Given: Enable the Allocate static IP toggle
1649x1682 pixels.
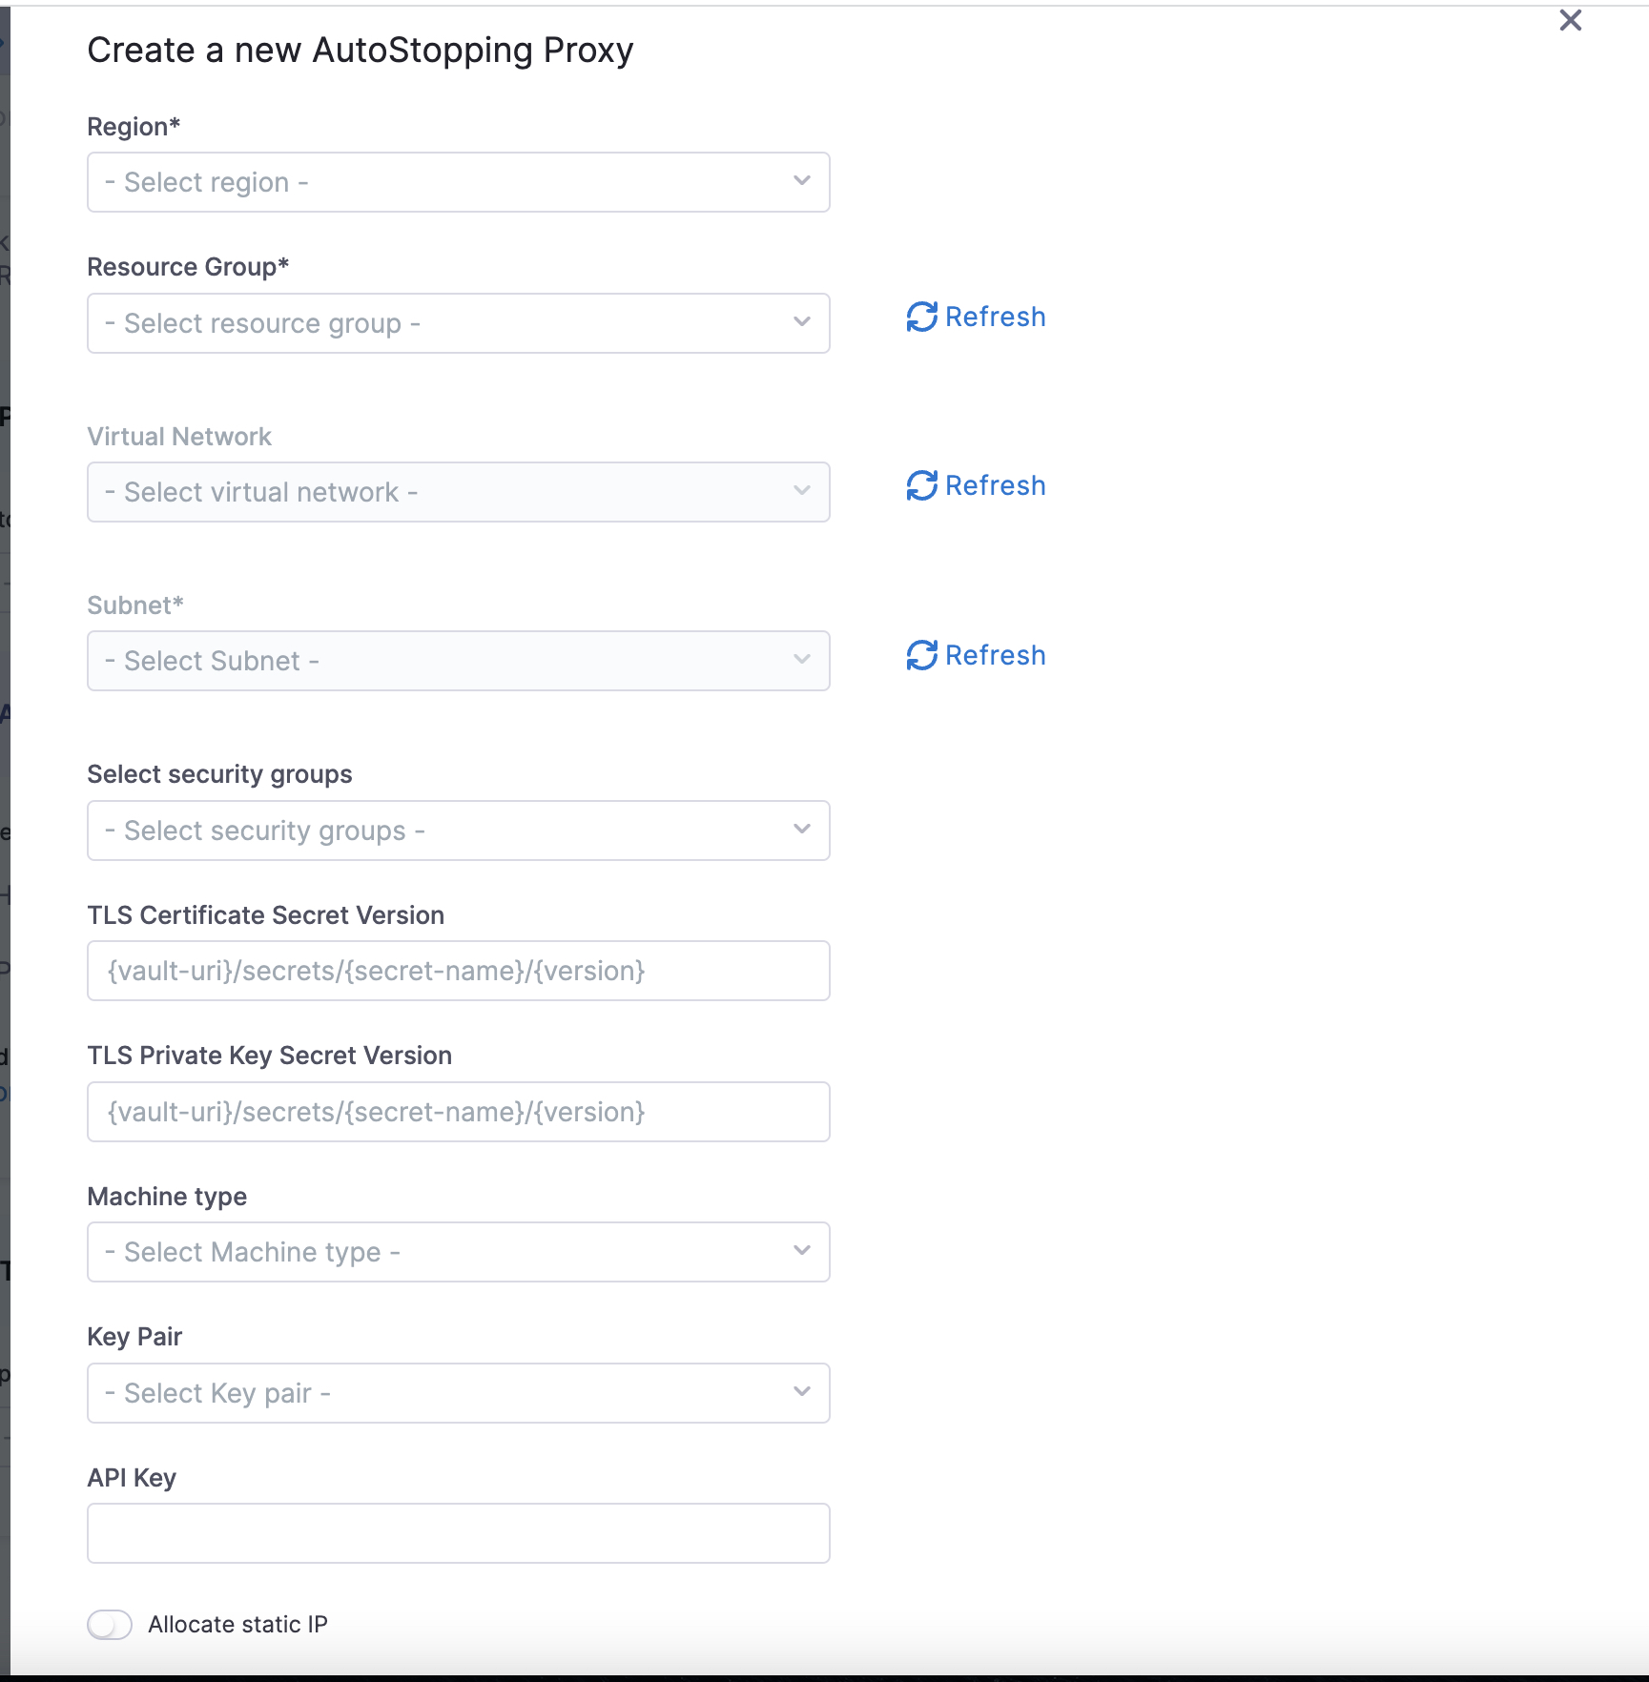Looking at the screenshot, I should (x=110, y=1625).
